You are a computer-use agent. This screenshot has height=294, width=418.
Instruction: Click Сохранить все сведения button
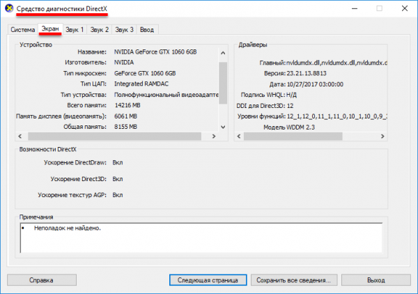[x=294, y=280]
